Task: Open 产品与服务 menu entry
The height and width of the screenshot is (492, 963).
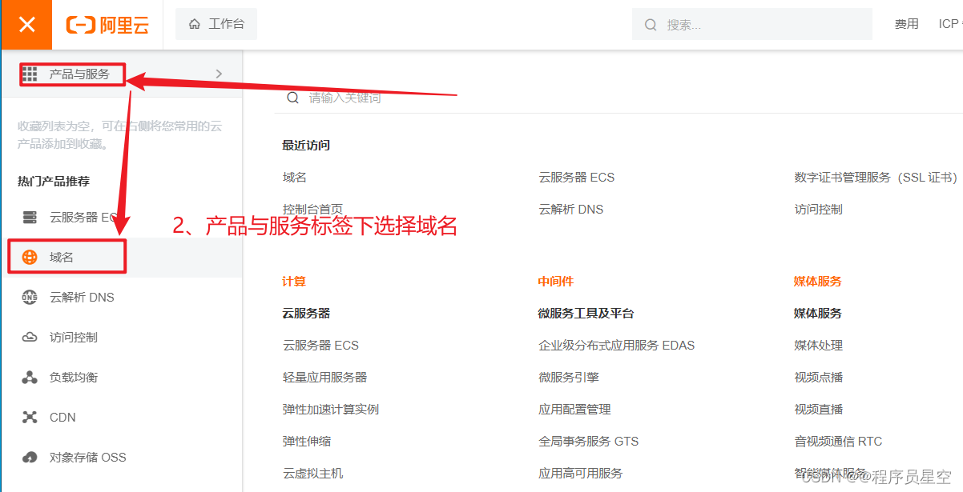Action: click(x=79, y=74)
